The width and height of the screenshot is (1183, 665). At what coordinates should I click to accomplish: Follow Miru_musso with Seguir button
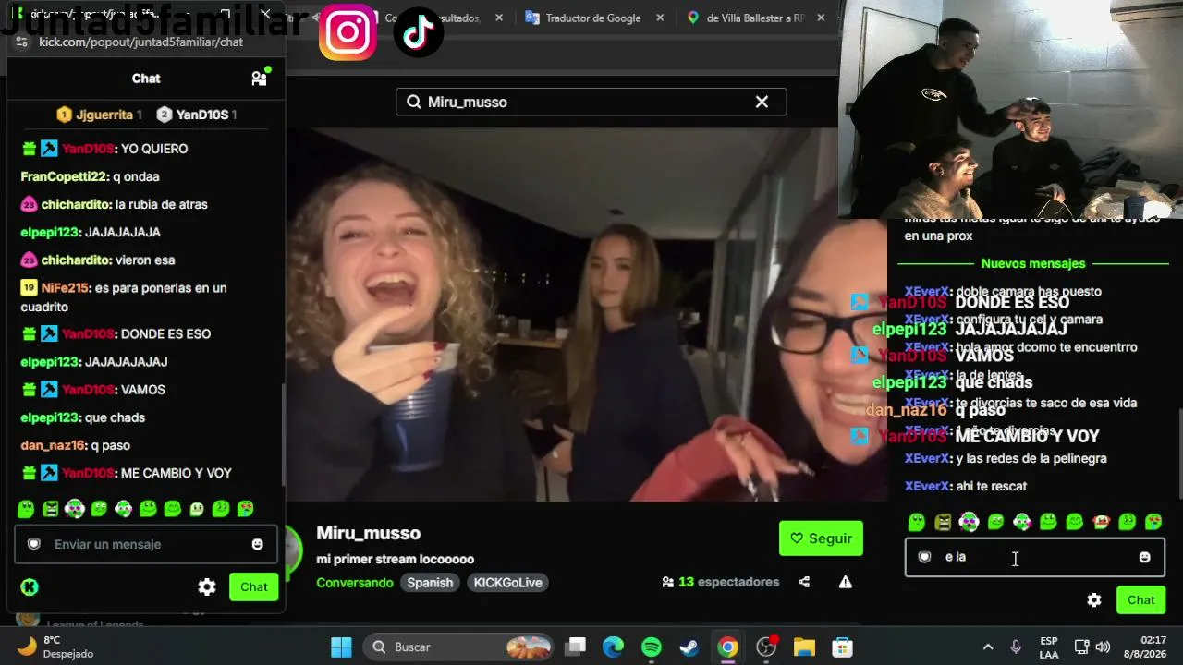point(821,538)
